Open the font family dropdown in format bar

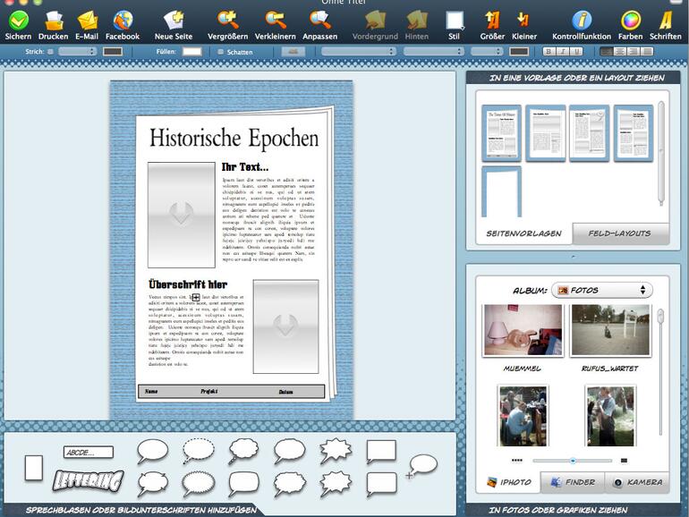pyautogui.click(x=358, y=52)
